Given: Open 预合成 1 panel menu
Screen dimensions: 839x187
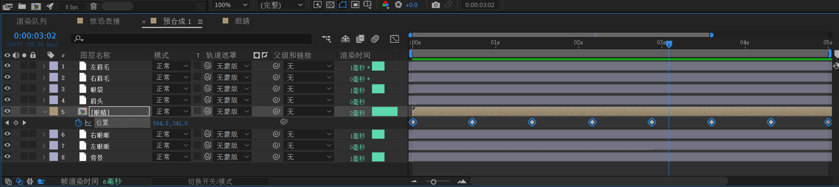Looking at the screenshot, I should point(200,22).
